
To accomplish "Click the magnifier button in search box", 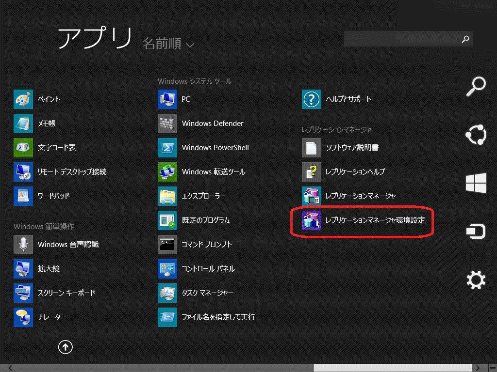I will (x=465, y=39).
